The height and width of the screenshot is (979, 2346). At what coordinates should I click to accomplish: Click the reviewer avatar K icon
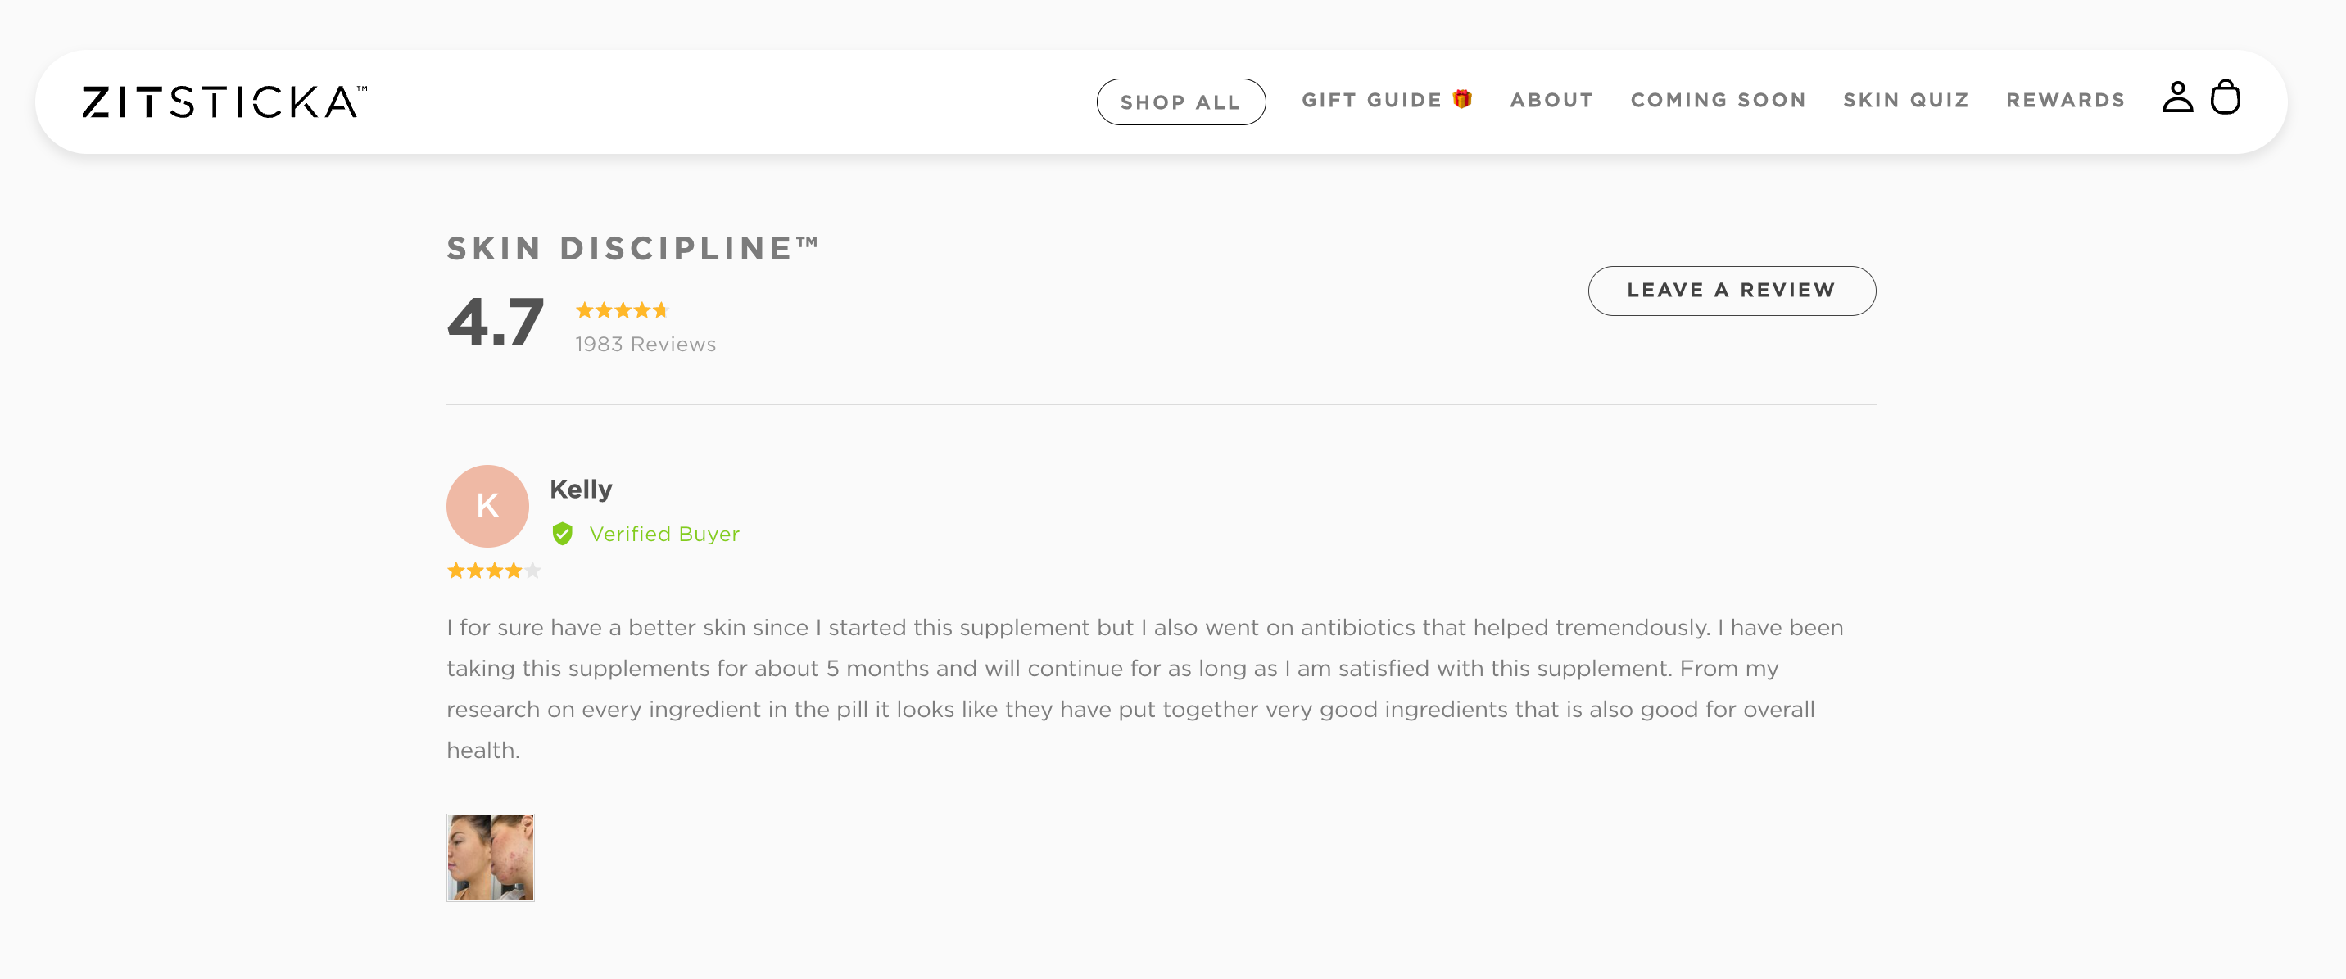point(487,507)
